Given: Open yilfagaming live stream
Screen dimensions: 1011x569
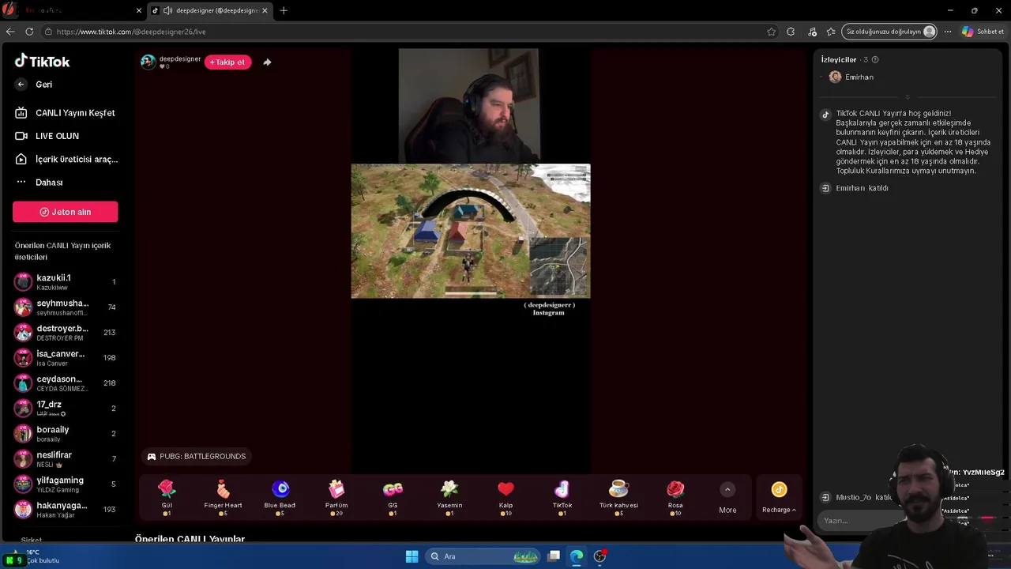Looking at the screenshot, I should coord(66,484).
